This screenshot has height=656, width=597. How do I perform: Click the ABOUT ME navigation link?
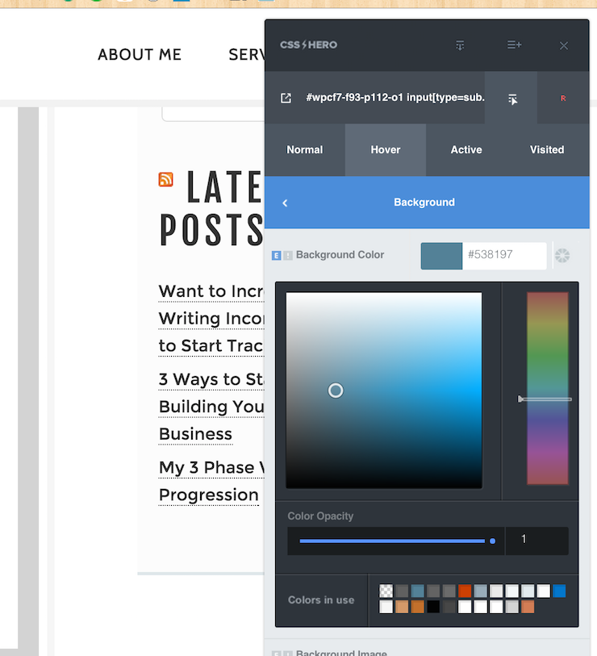tap(140, 55)
